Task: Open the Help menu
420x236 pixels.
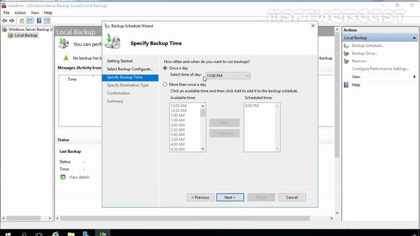Action: 48,12
